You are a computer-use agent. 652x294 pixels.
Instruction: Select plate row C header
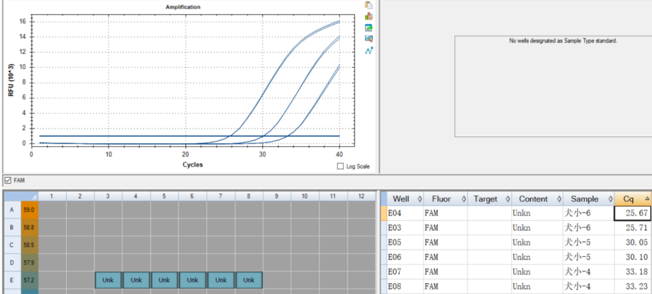[x=12, y=246]
